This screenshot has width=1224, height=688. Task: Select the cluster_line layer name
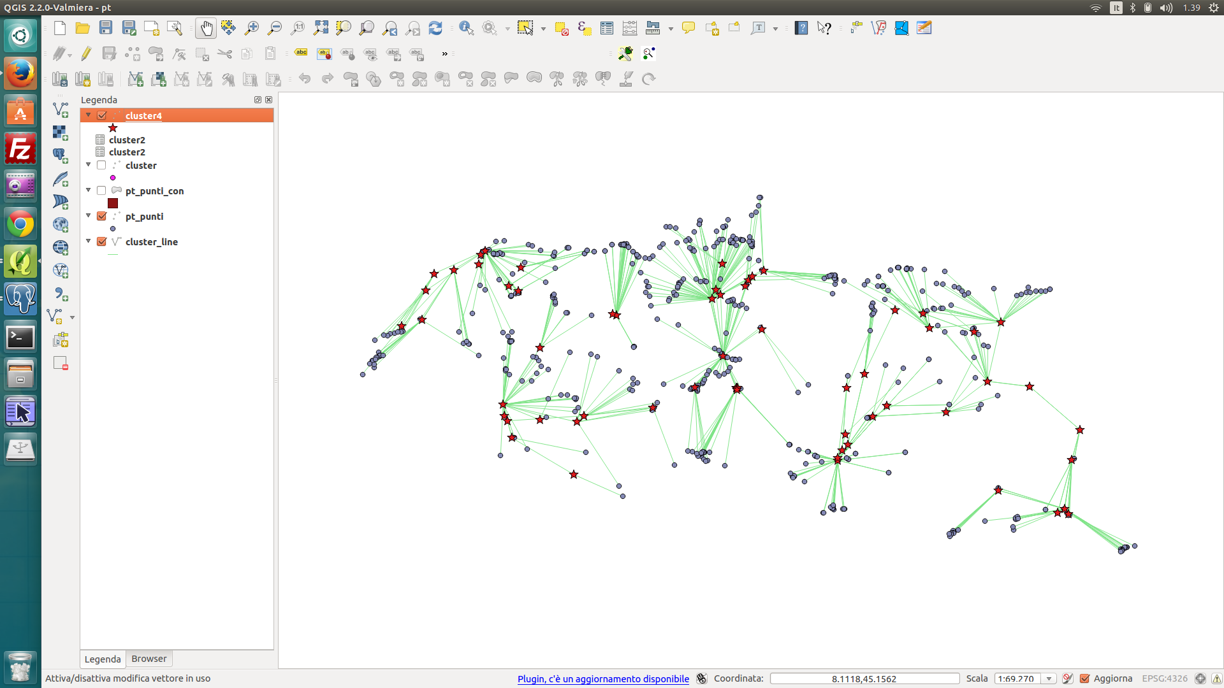[x=152, y=242]
